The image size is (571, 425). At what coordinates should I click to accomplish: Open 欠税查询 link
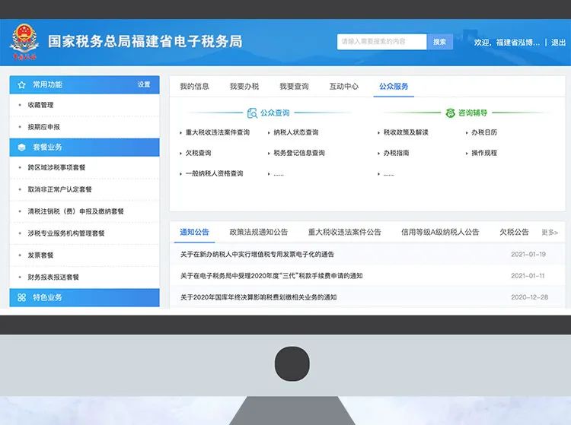pos(199,153)
